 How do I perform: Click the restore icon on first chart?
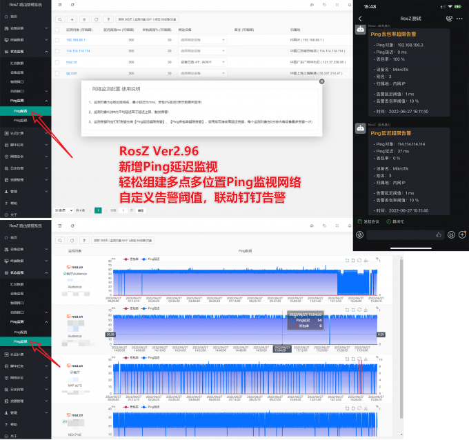[x=359, y=261]
